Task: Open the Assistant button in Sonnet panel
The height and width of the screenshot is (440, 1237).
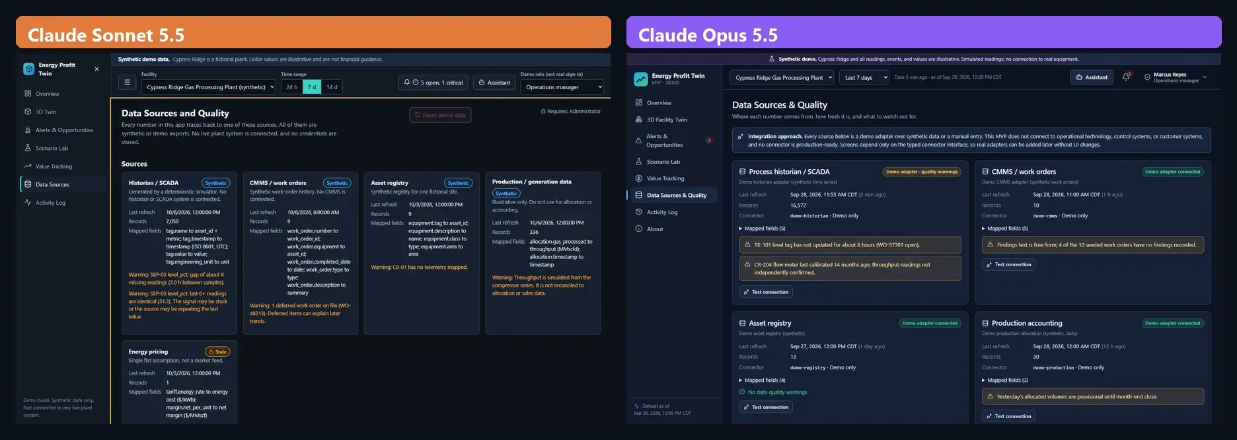Action: click(494, 83)
